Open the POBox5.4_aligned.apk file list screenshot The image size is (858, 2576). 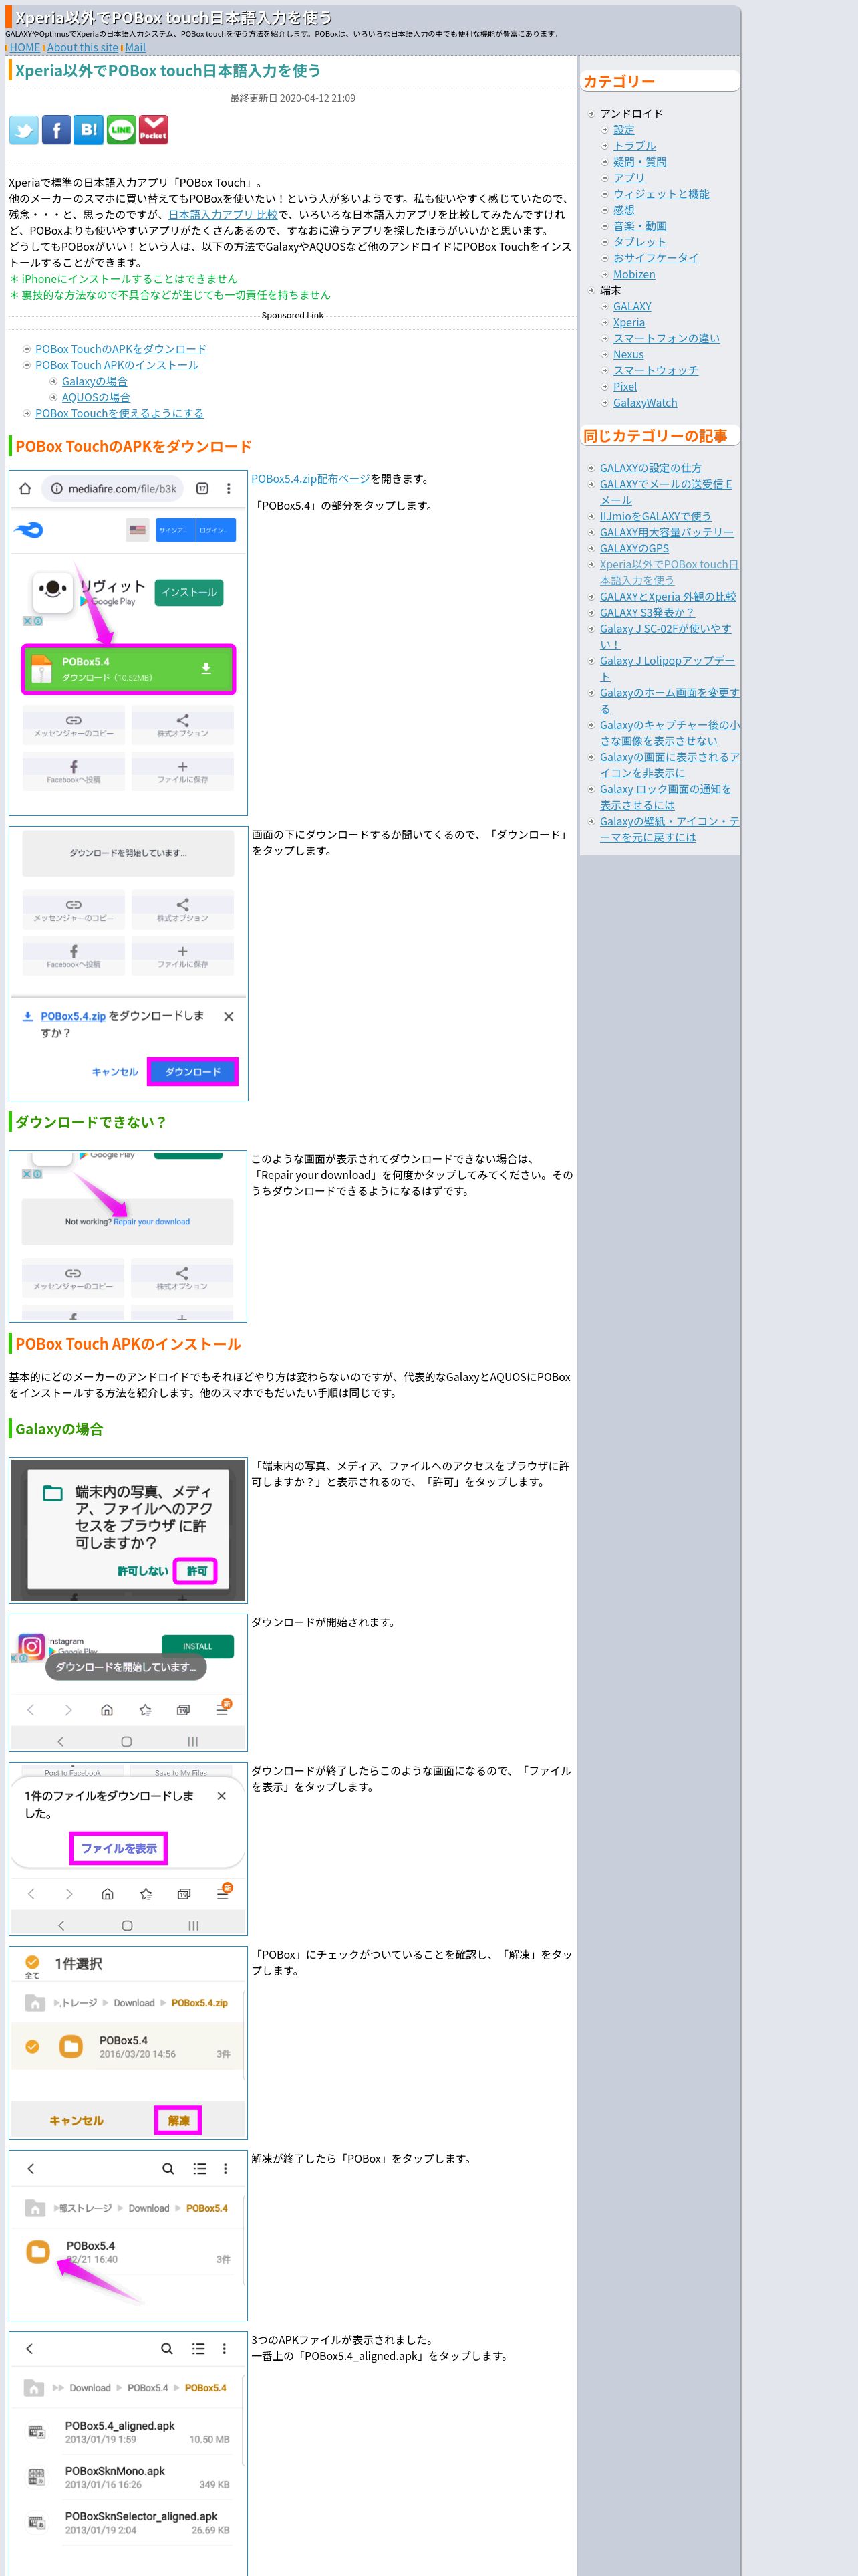[x=128, y=2453]
